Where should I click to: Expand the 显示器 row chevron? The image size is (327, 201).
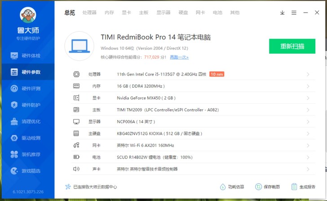[308, 122]
